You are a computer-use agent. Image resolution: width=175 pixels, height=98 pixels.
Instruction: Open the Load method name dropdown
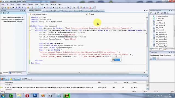pos(147,14)
